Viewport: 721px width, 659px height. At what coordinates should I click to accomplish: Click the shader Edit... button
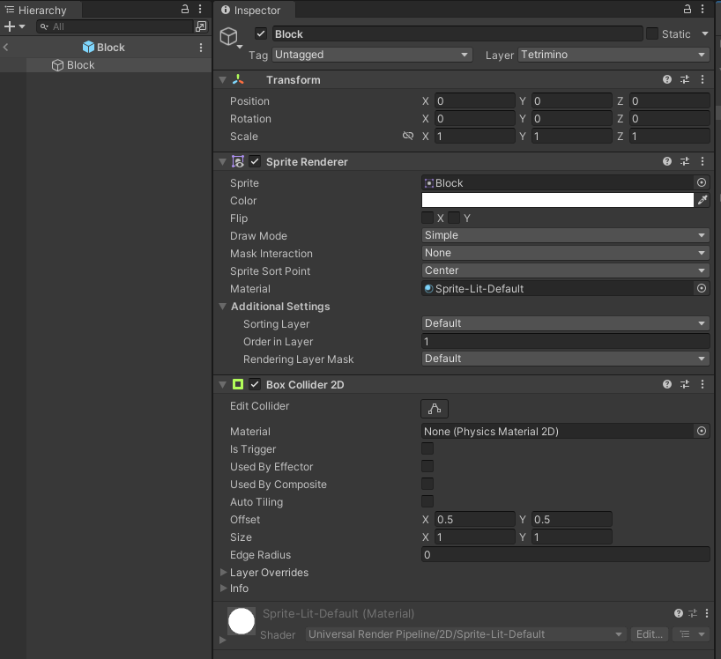650,634
